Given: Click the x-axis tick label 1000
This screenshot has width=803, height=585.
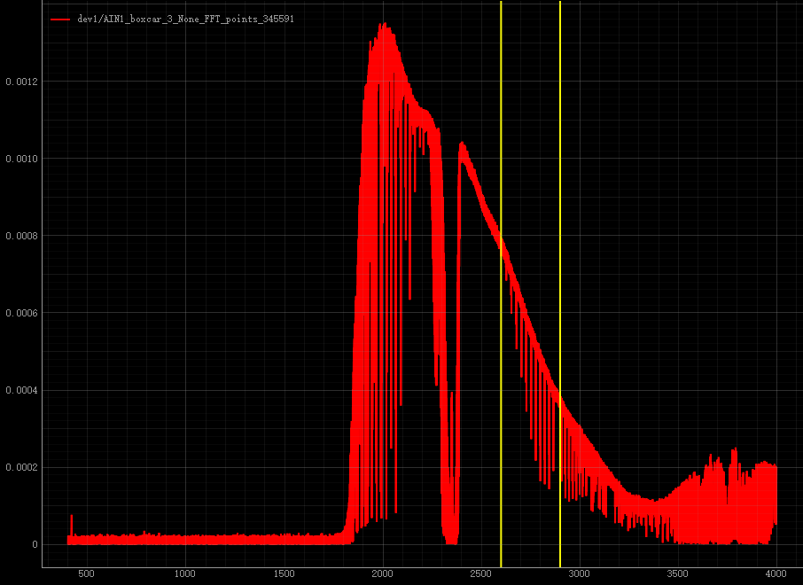Looking at the screenshot, I should pyautogui.click(x=185, y=573).
